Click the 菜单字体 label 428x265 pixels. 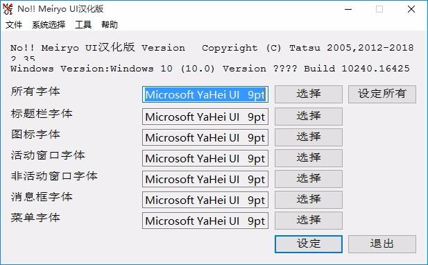(35, 217)
